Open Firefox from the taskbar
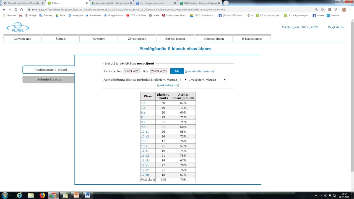The image size is (354, 199). coord(42,195)
